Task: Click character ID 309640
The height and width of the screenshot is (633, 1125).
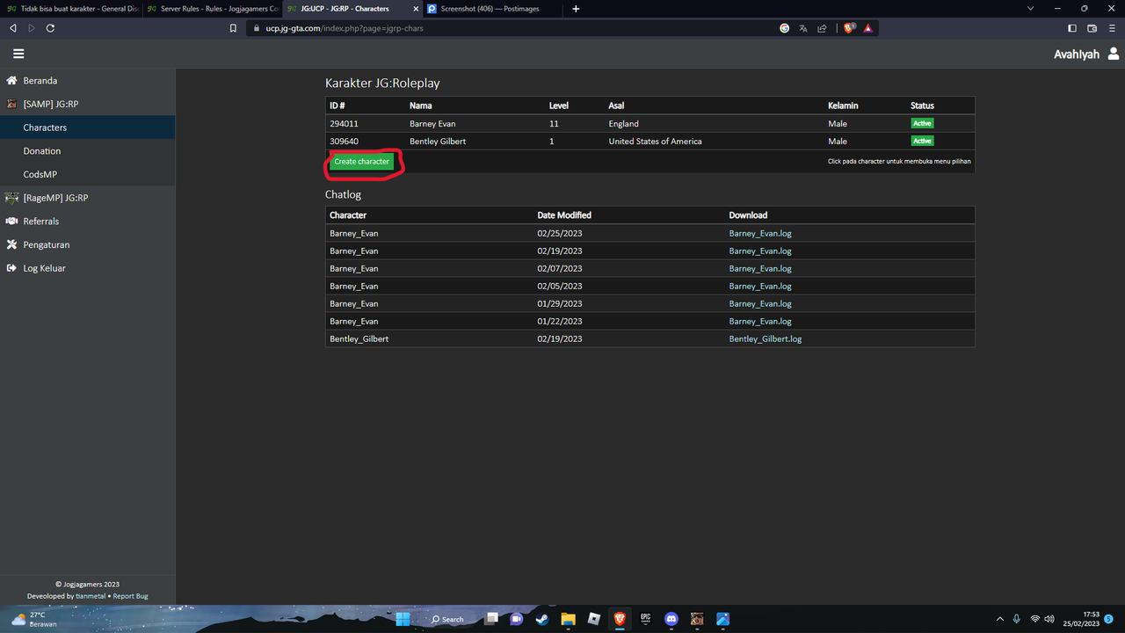Action: (344, 142)
